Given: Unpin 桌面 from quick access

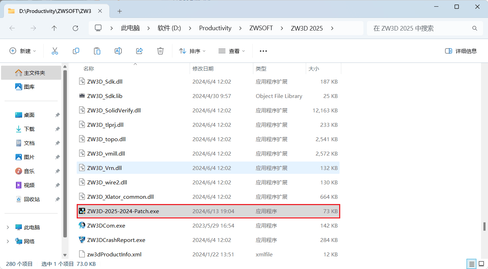Looking at the screenshot, I should [57, 115].
